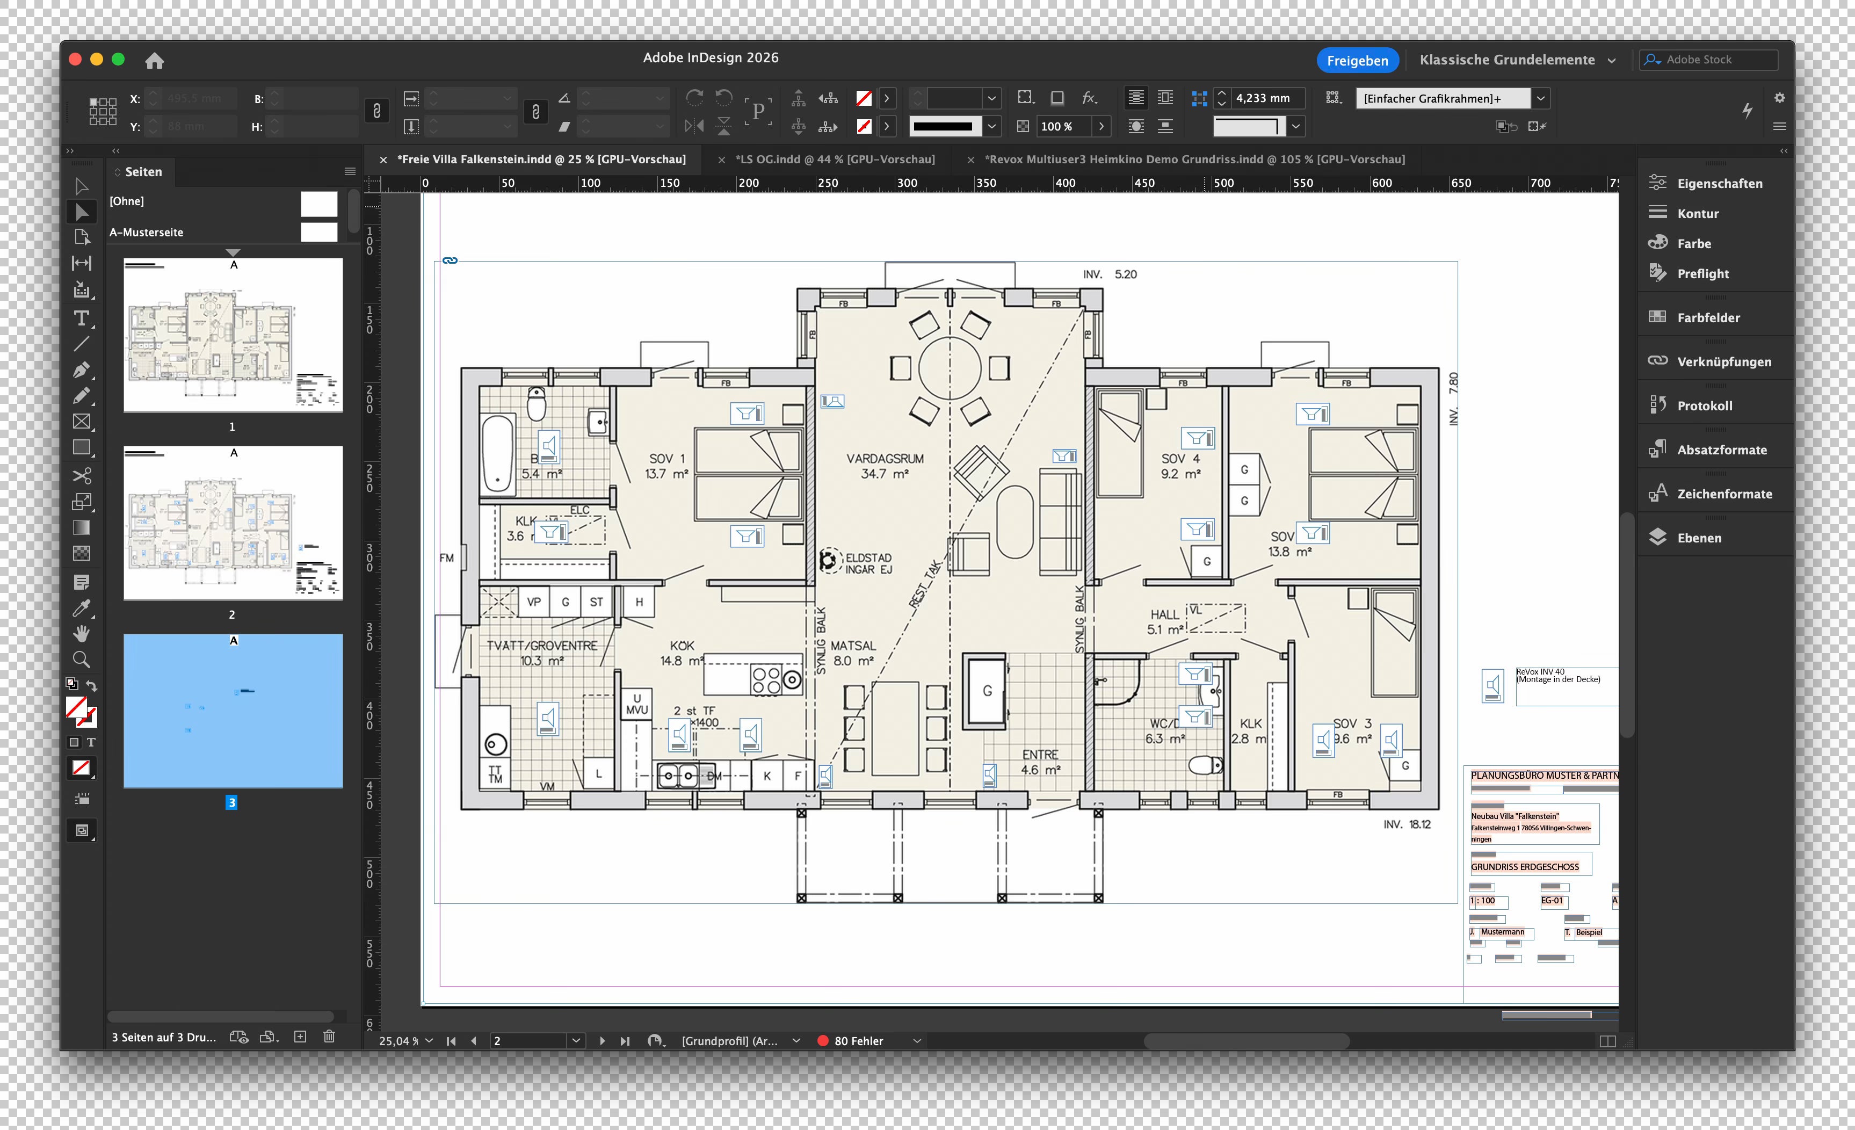
Task: Toggle formatting affects container
Action: pyautogui.click(x=74, y=742)
